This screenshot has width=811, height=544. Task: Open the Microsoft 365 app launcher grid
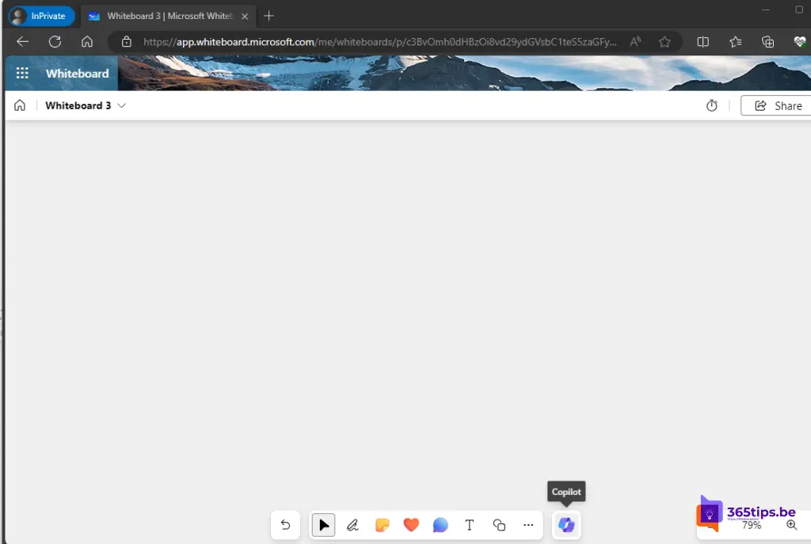[x=22, y=74]
